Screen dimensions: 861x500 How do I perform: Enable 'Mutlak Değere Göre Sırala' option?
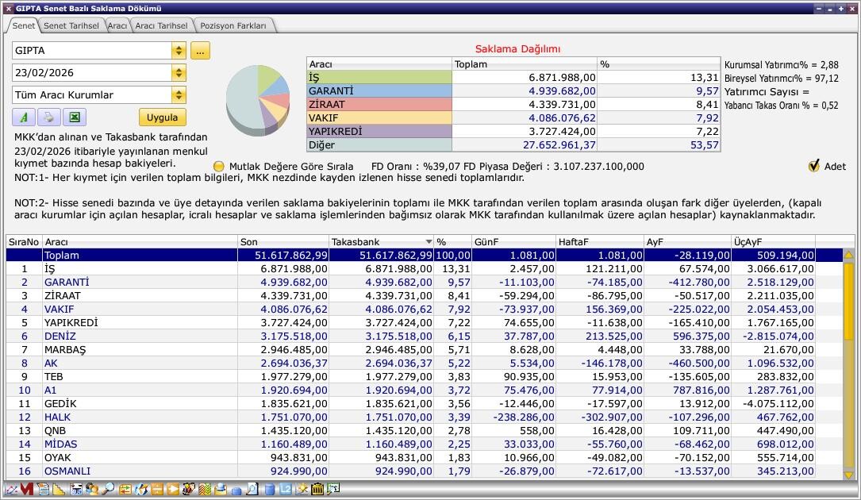219,167
